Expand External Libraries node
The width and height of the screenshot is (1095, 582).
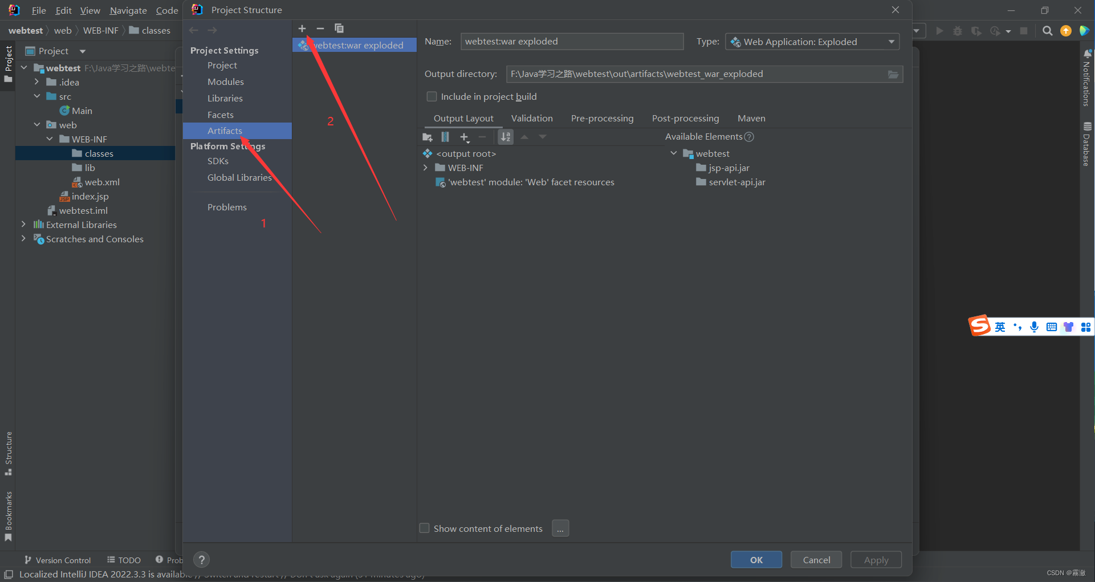23,225
